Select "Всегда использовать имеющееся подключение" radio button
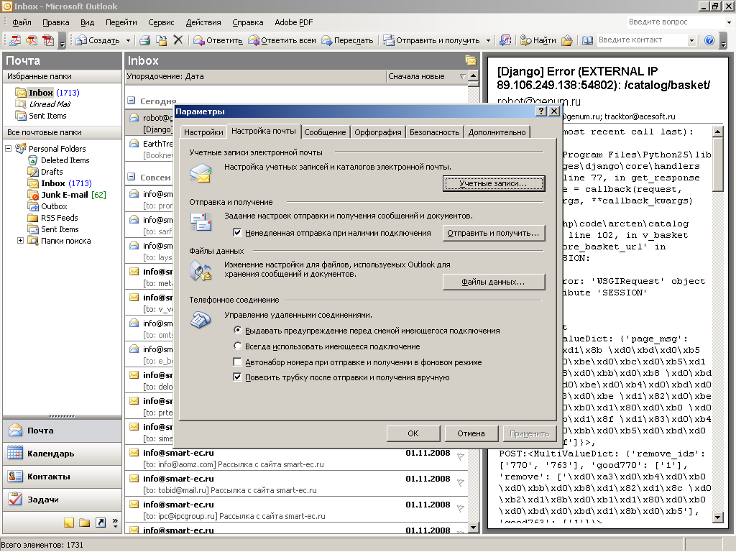736x552 pixels. pyautogui.click(x=238, y=346)
